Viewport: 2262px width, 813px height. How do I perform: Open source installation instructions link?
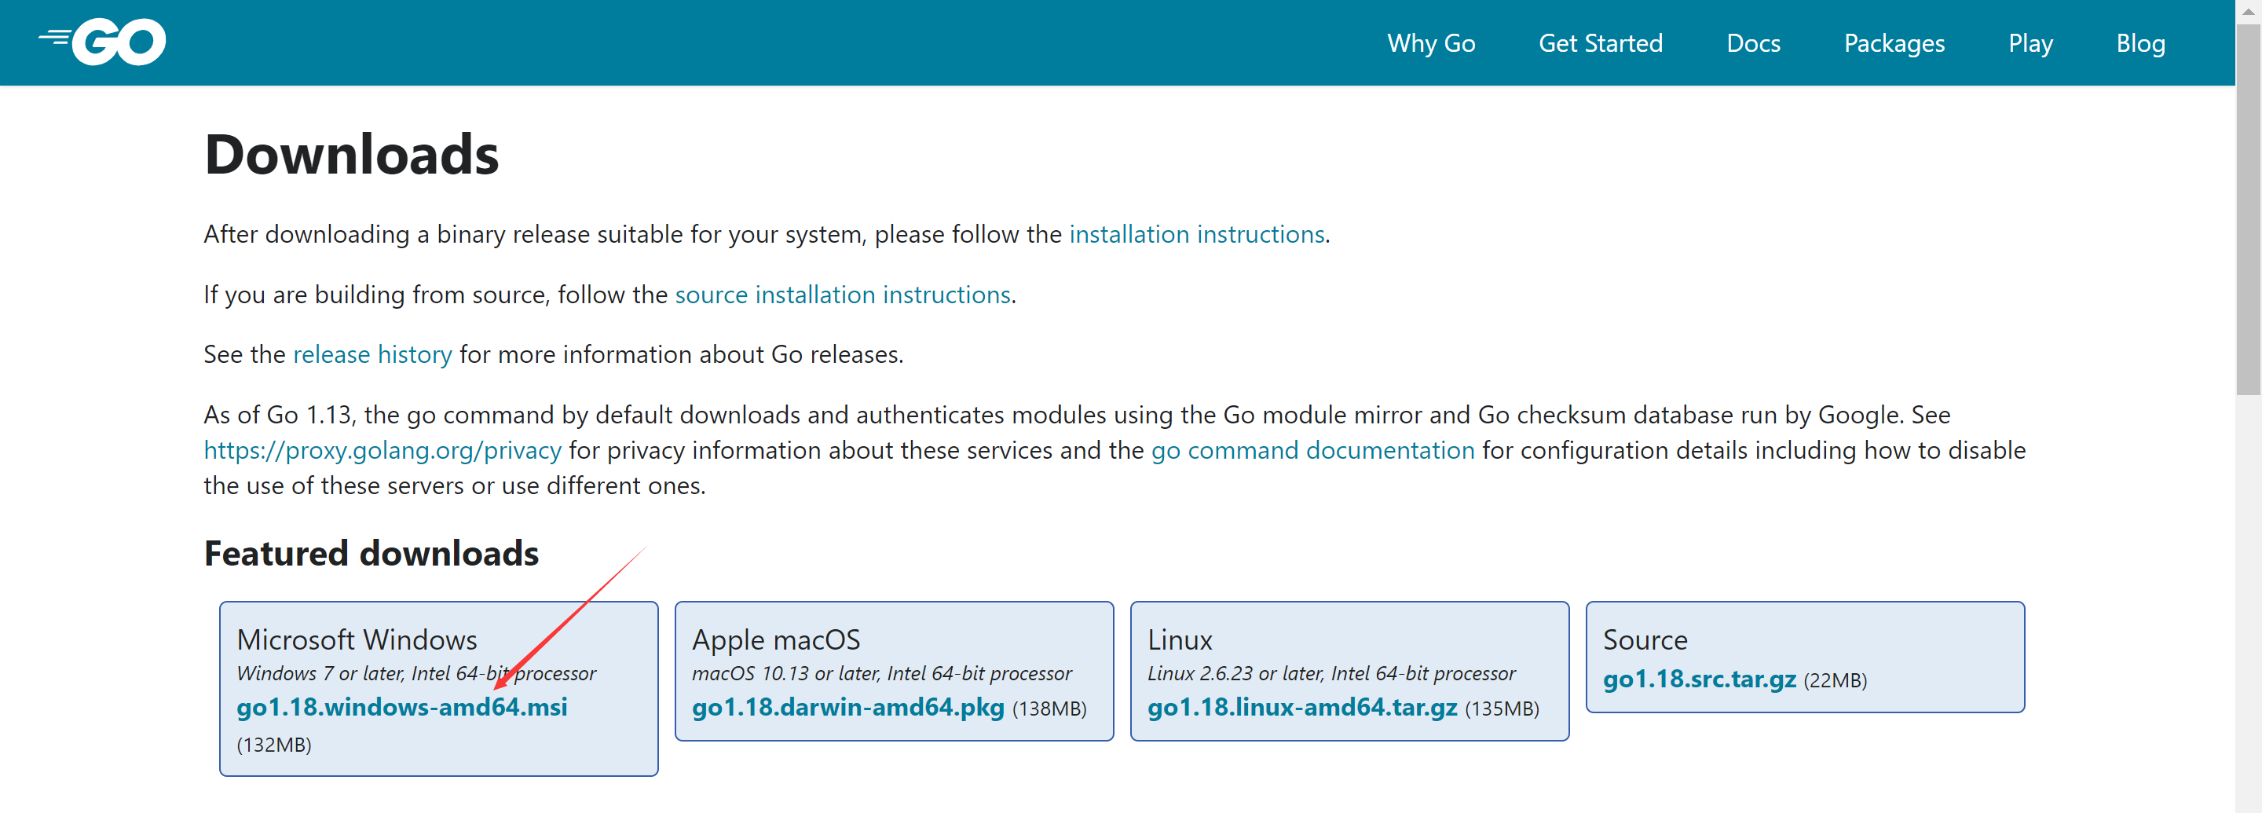(x=842, y=295)
